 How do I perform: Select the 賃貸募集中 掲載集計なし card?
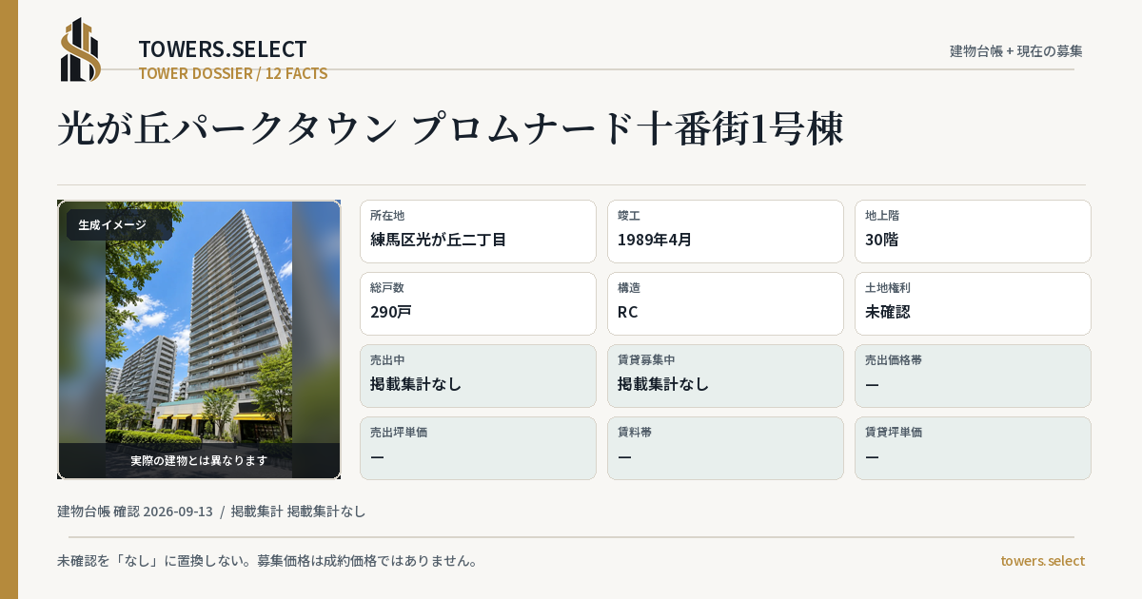[x=725, y=376]
